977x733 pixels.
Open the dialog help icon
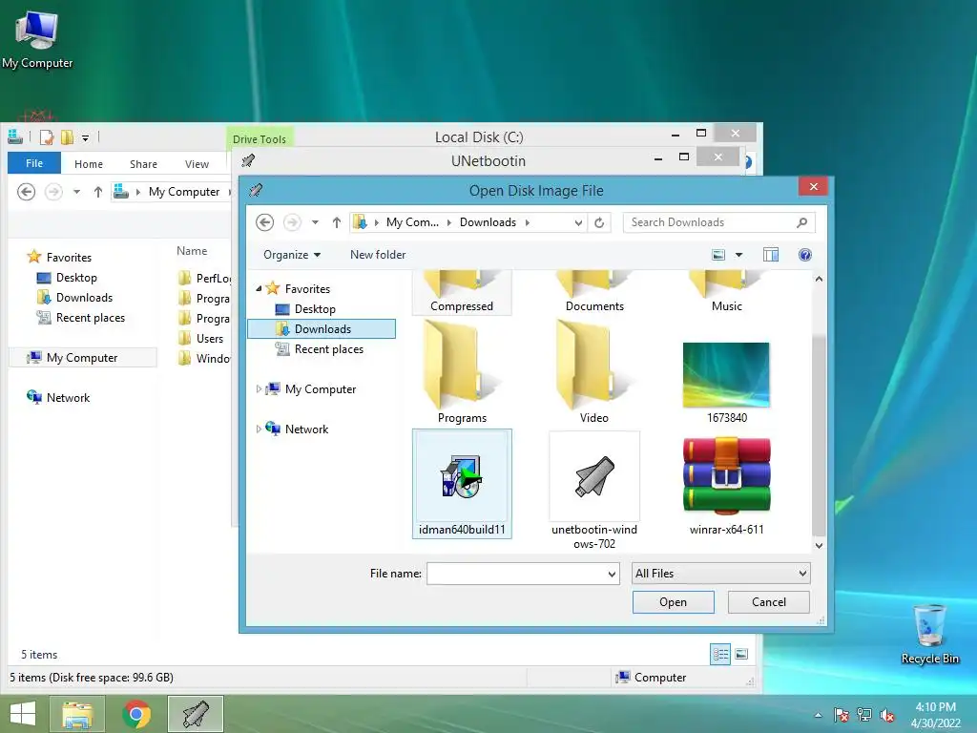805,255
